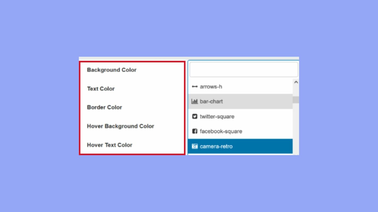The height and width of the screenshot is (212, 378).
Task: Choose the "bar-chart" option text
Action: pyautogui.click(x=211, y=102)
